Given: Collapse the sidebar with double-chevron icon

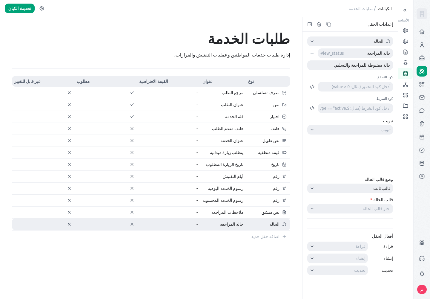Looking at the screenshot, I should (x=405, y=10).
